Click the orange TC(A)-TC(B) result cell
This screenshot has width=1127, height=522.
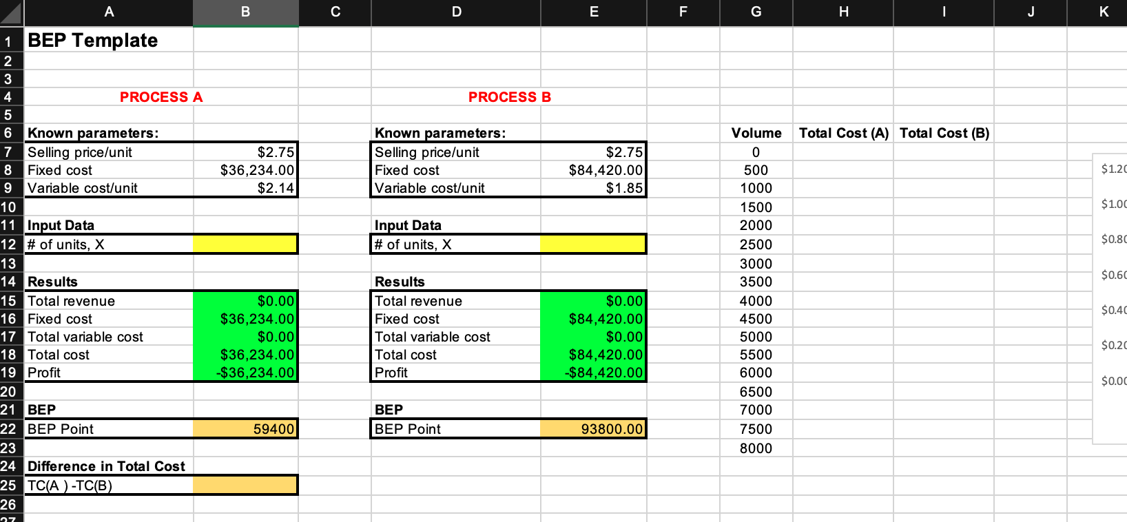(x=246, y=486)
